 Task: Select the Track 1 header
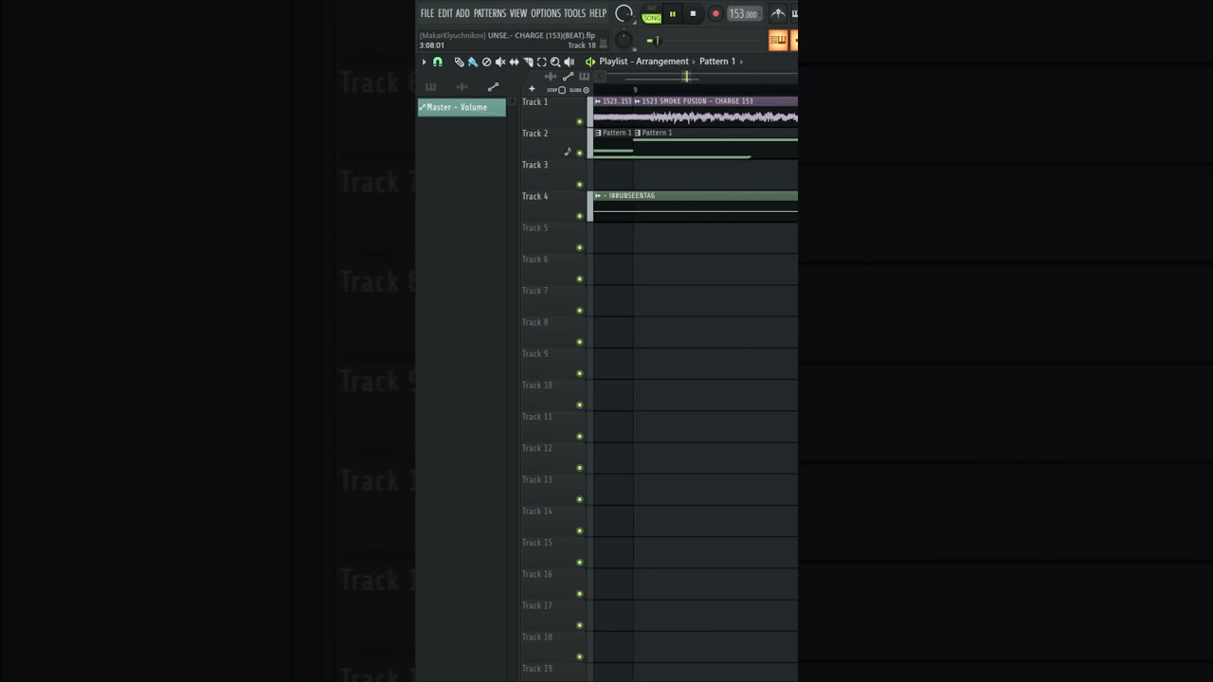point(552,112)
